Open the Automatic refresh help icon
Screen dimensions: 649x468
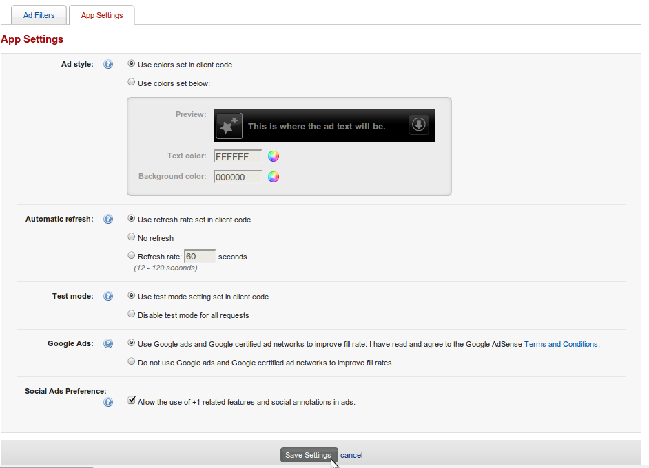[x=108, y=219]
